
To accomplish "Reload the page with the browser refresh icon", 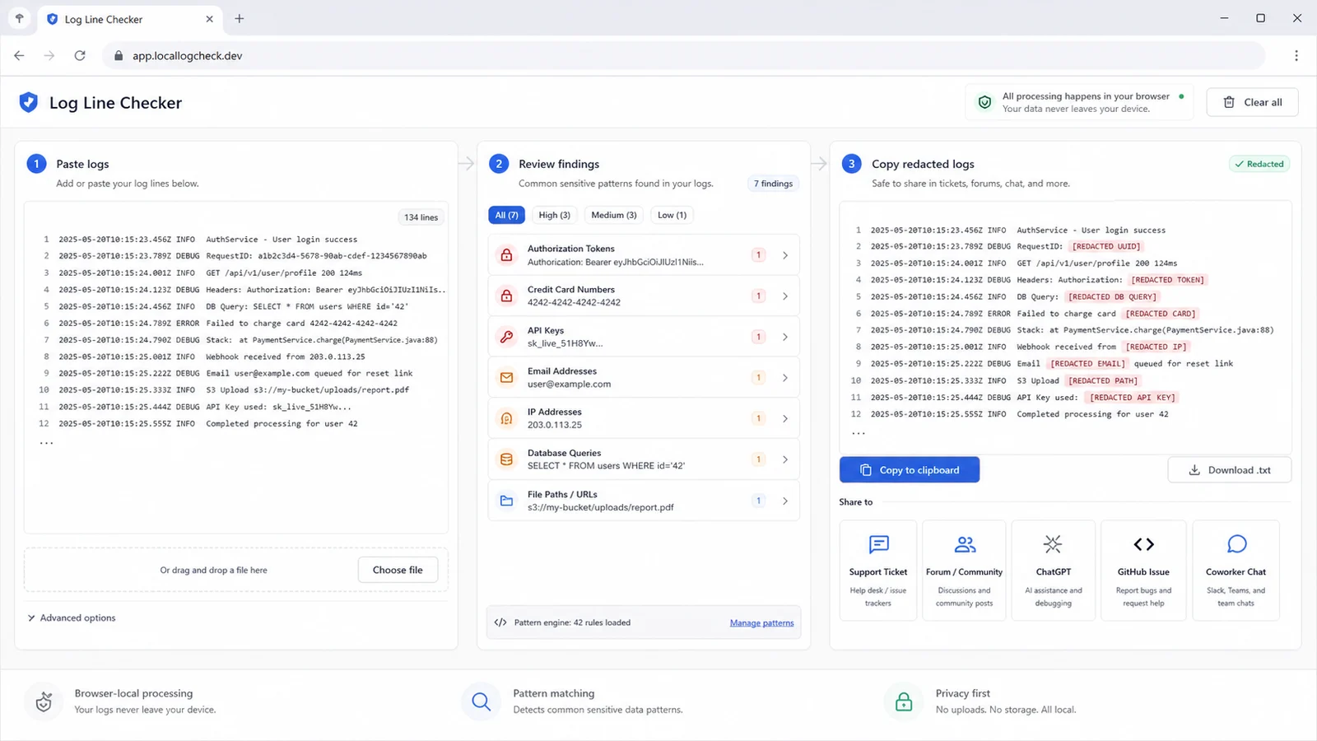I will point(80,56).
